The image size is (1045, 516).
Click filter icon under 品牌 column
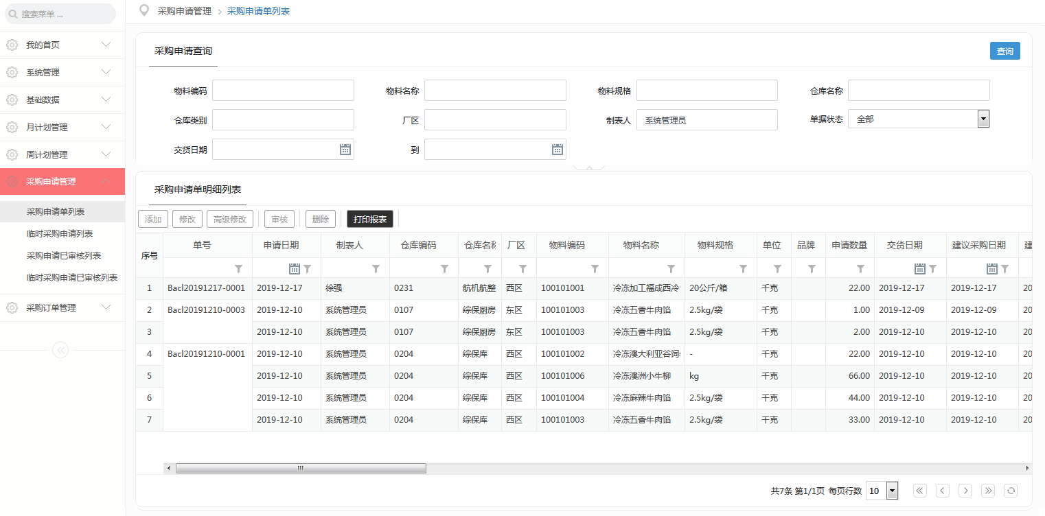812,268
